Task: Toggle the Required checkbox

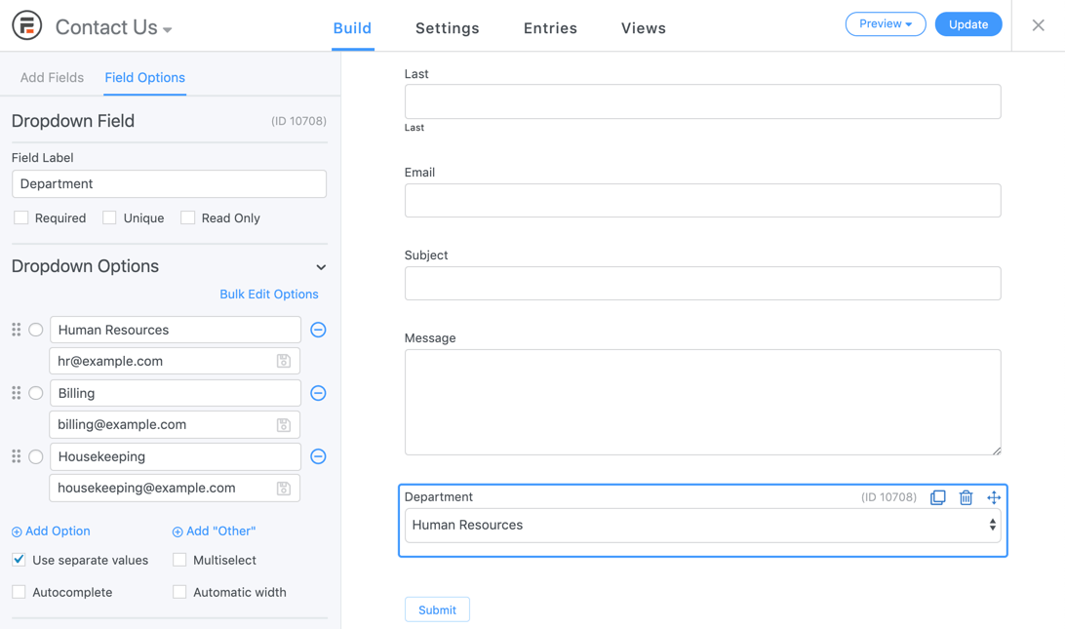Action: (x=21, y=217)
